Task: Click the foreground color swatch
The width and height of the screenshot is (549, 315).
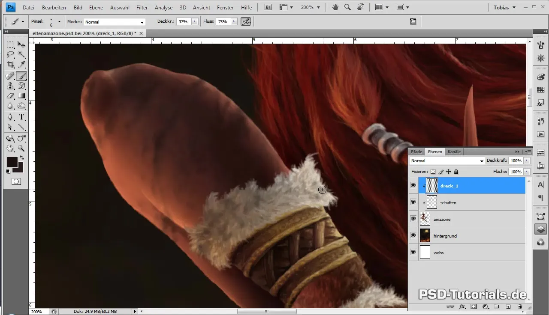Action: (12, 162)
